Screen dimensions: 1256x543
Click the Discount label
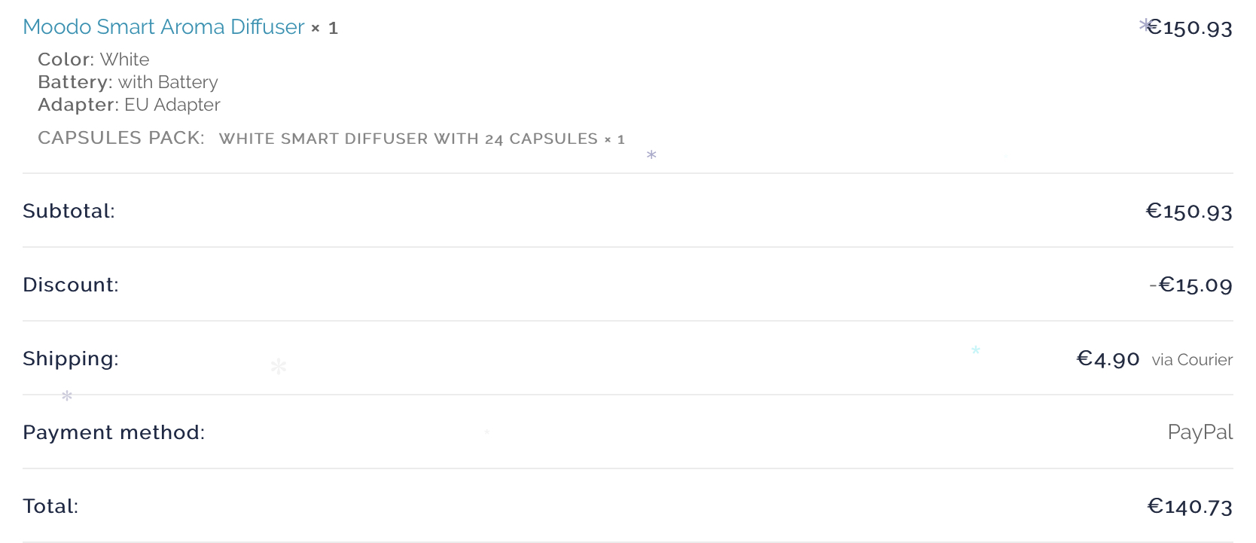coord(71,285)
